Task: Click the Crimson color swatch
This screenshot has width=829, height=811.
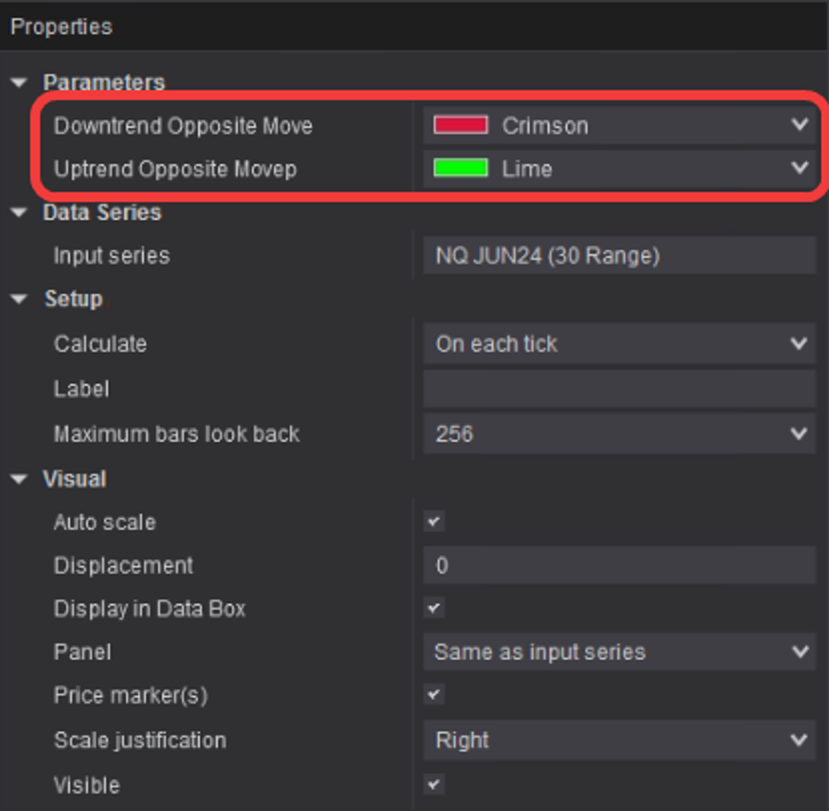Action: tap(460, 125)
